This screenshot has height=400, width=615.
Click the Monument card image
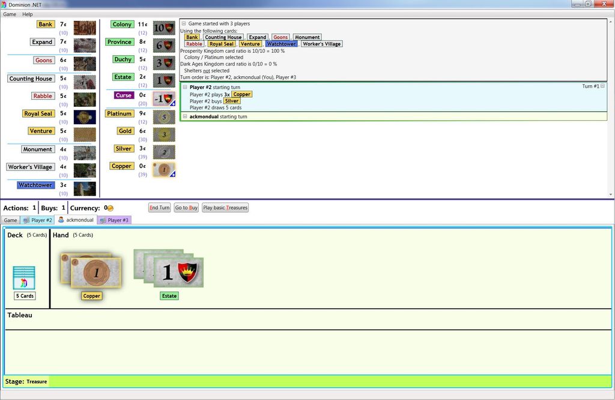pos(85,153)
